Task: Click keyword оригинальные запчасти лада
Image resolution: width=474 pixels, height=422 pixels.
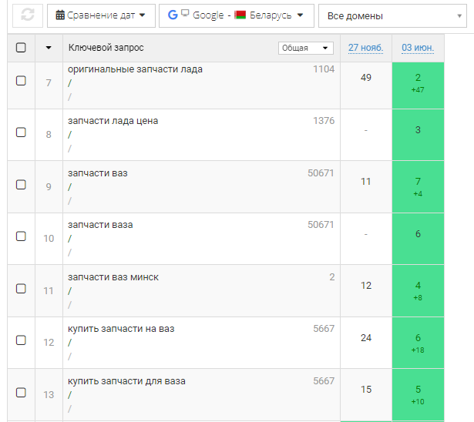Action: [135, 69]
